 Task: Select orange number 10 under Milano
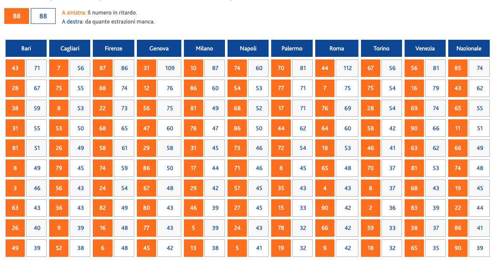[x=193, y=68]
